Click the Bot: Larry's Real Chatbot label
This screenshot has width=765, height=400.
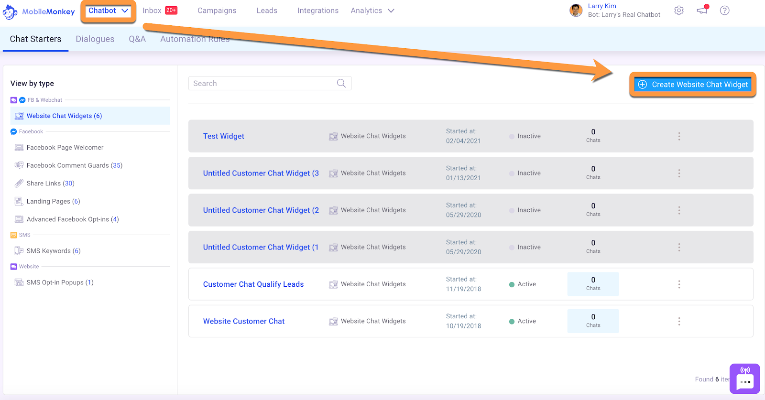point(624,15)
